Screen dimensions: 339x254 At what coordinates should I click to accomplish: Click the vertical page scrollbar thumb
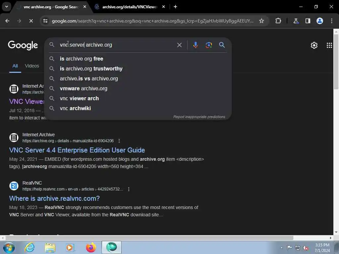(x=336, y=62)
